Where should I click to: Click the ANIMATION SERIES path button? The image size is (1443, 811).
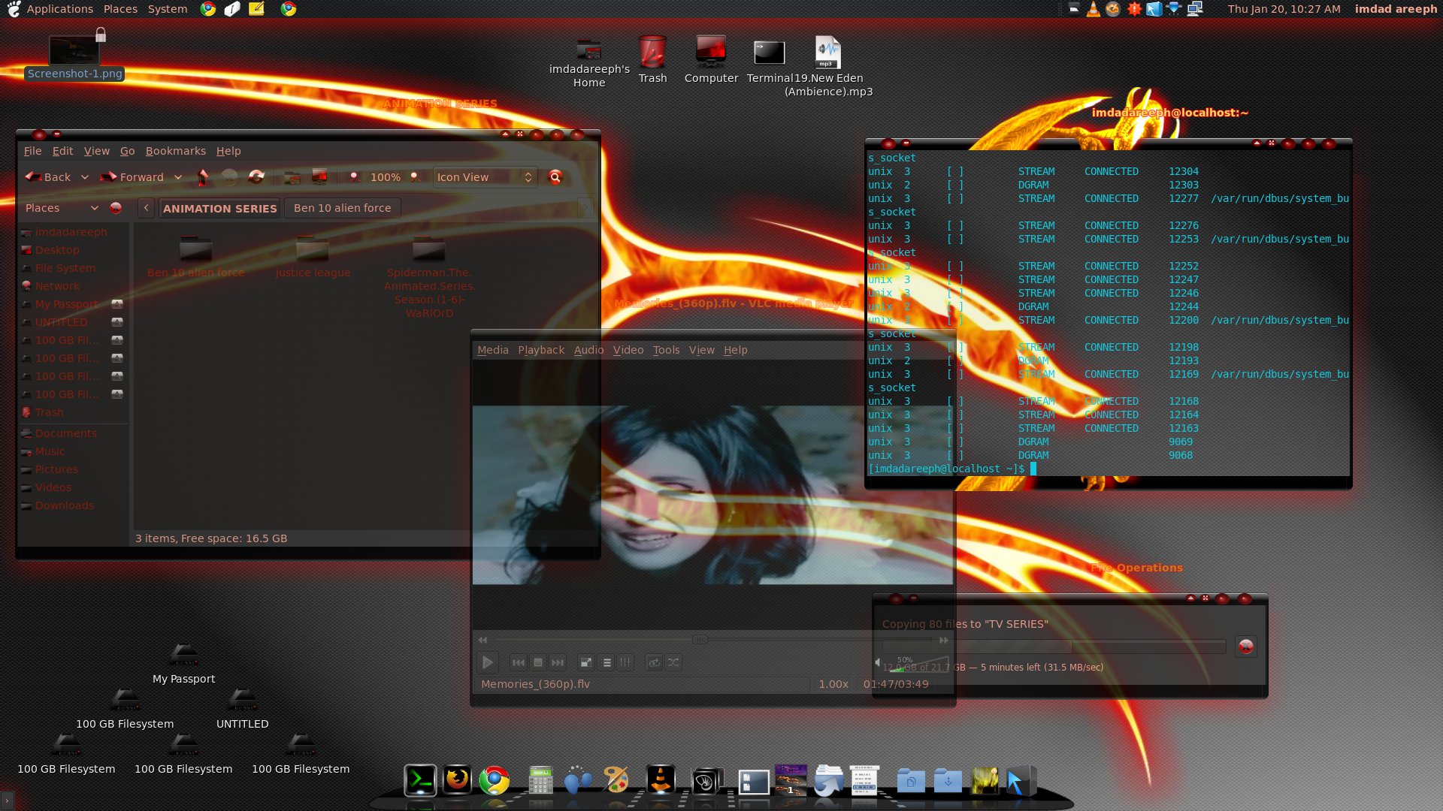point(219,208)
